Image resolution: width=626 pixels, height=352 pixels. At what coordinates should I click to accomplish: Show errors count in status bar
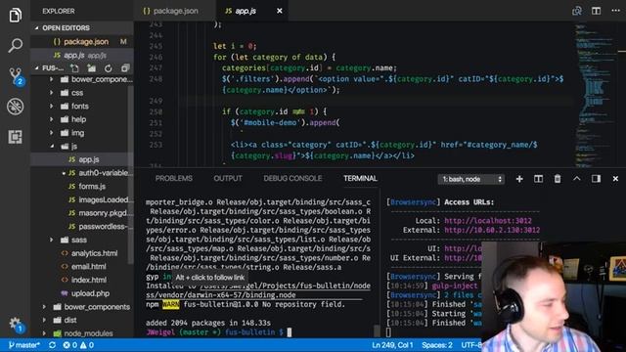pos(69,345)
